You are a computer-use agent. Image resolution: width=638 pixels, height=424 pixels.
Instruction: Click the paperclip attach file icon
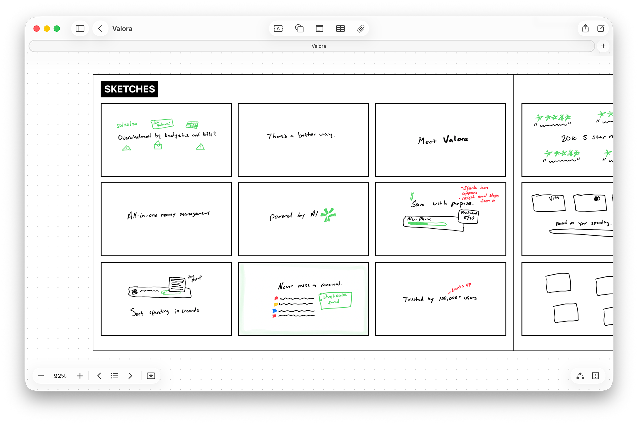[x=361, y=29]
